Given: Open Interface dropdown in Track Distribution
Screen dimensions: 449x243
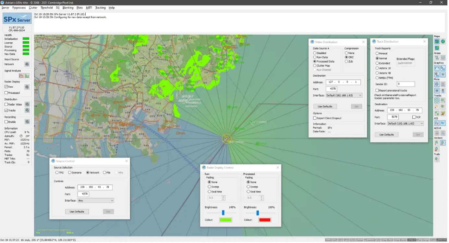Looking at the screenshot, I should click(x=406, y=124).
